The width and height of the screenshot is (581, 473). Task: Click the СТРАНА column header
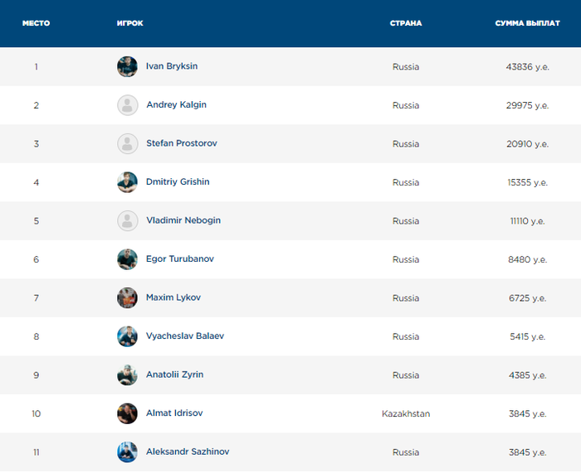click(406, 23)
